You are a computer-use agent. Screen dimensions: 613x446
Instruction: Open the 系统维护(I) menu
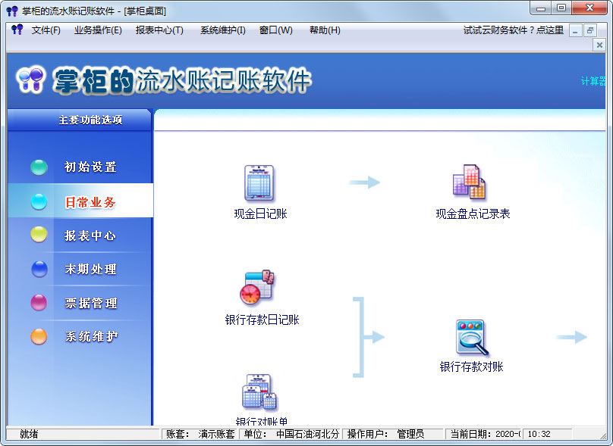click(223, 30)
